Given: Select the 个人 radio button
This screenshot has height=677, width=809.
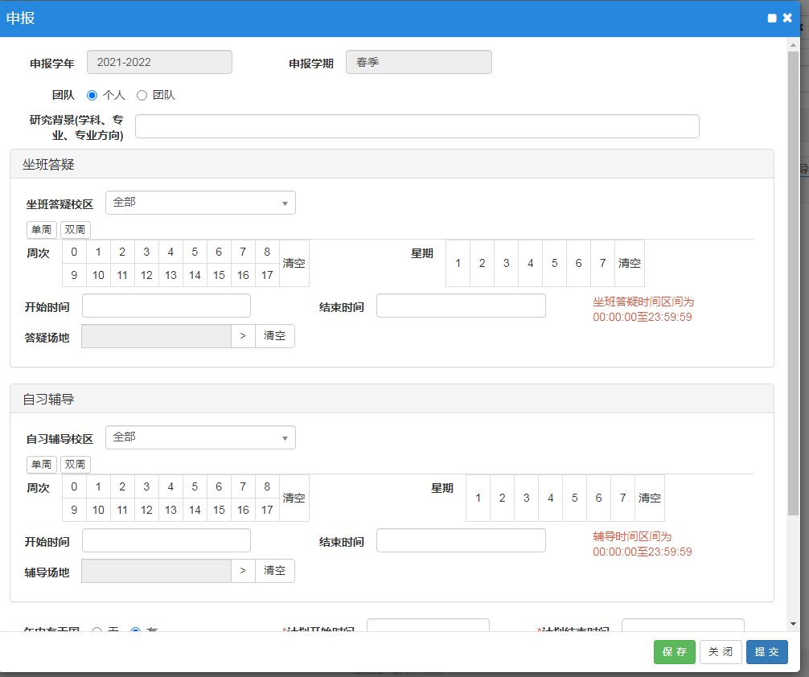Looking at the screenshot, I should (92, 95).
